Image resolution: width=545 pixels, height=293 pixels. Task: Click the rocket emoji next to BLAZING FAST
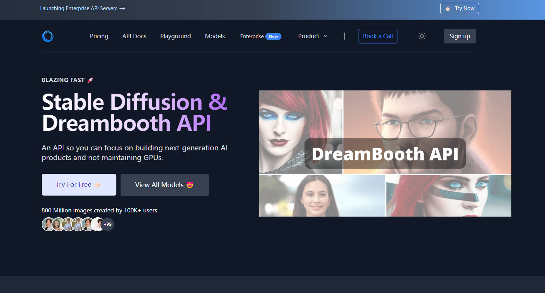[90, 80]
